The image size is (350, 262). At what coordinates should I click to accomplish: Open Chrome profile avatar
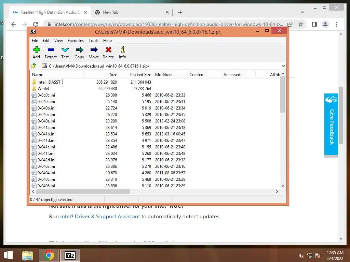point(325,24)
